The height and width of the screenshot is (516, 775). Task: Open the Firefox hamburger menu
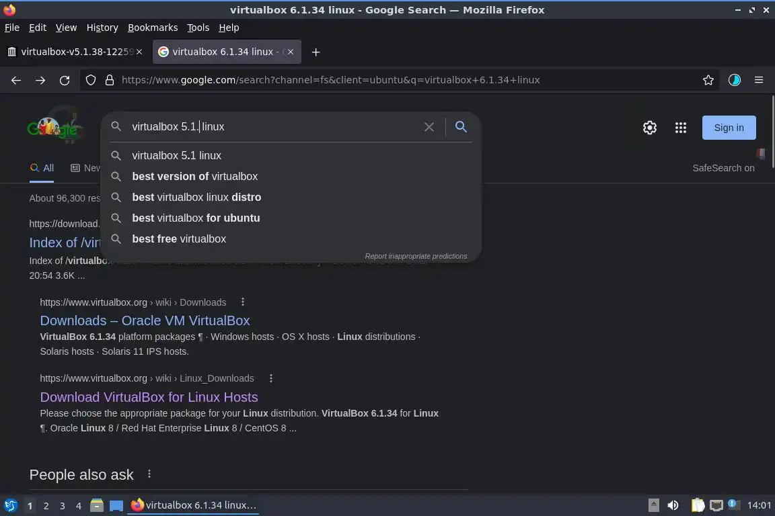click(759, 80)
